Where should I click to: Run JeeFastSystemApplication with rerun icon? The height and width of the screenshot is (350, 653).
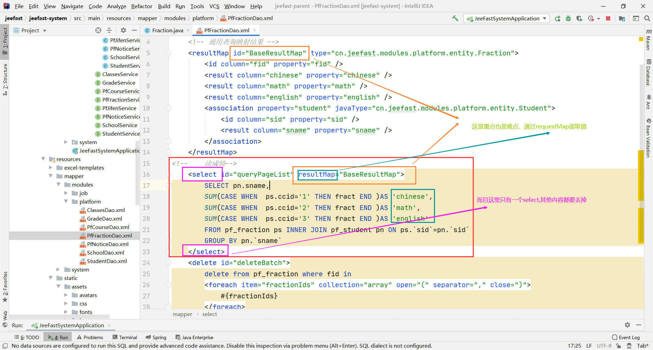[557, 18]
